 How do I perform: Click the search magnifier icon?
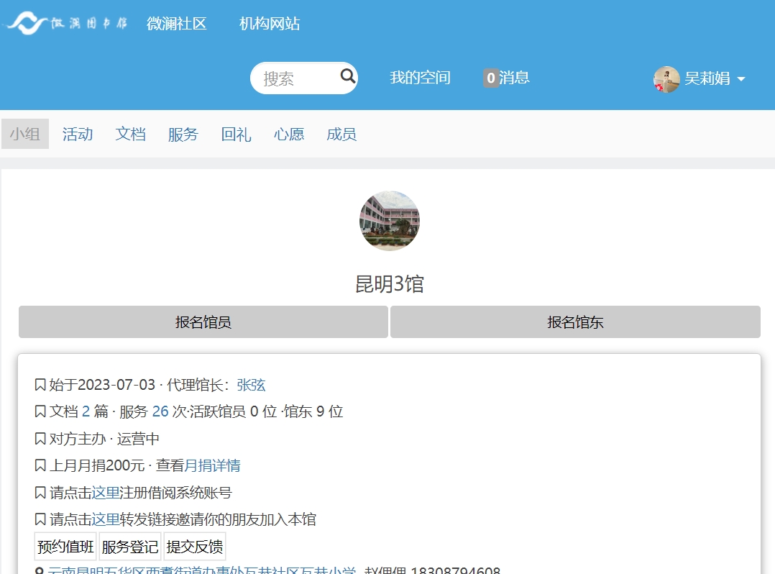pos(347,77)
